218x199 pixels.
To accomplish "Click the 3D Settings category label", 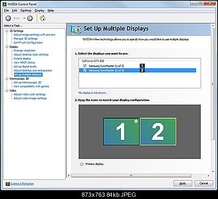I will point(16,31).
